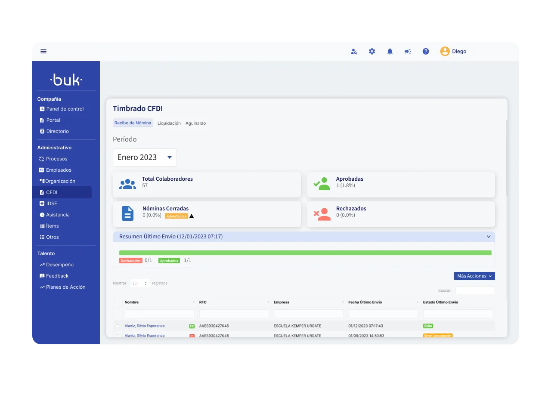Toggle the select-all checkbox in the table header
Screen dimensions: 551x398
click(x=118, y=302)
